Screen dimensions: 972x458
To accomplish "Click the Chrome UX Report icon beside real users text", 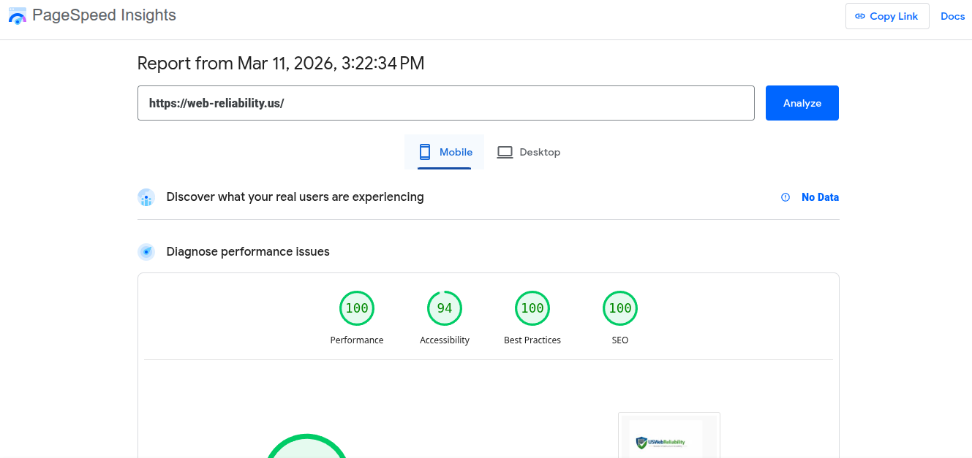I will (x=146, y=196).
